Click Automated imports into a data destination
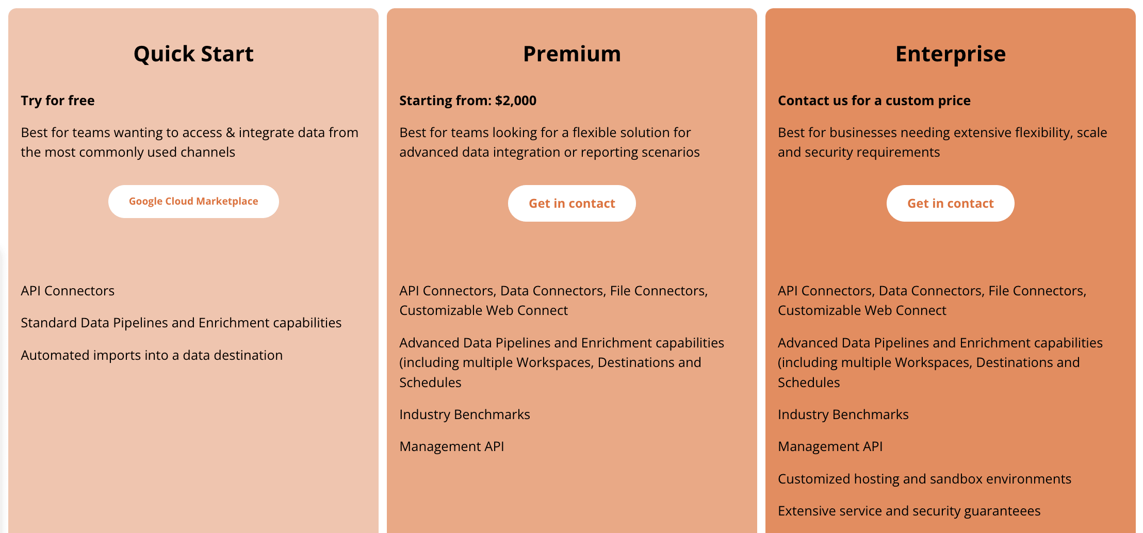 [x=152, y=355]
